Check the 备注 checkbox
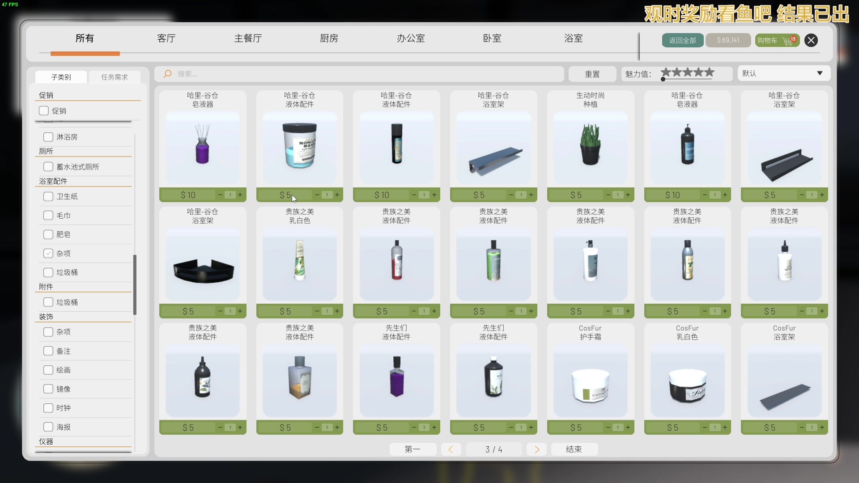This screenshot has height=483, width=859. (48, 351)
